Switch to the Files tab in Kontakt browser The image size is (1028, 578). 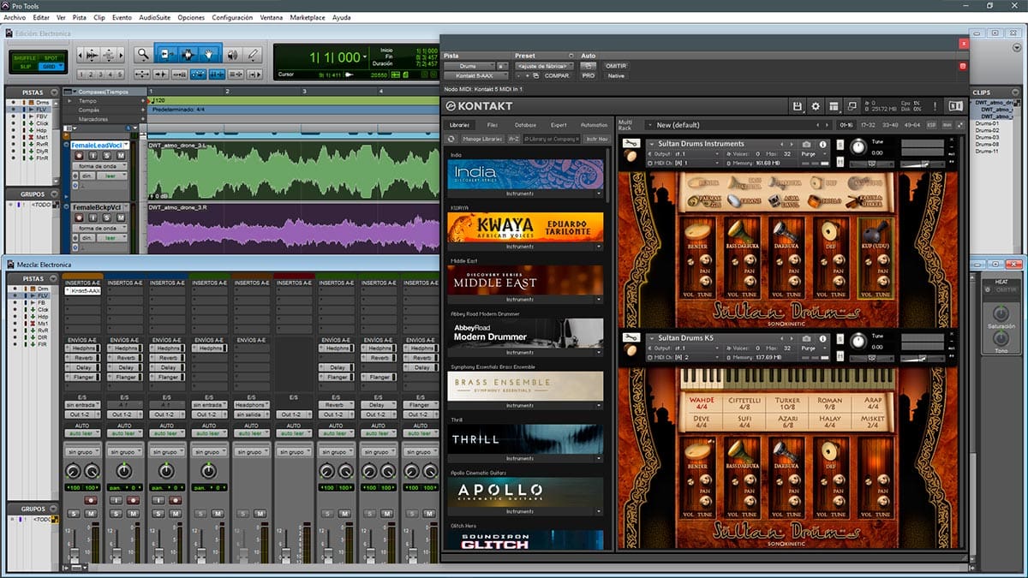pos(492,125)
